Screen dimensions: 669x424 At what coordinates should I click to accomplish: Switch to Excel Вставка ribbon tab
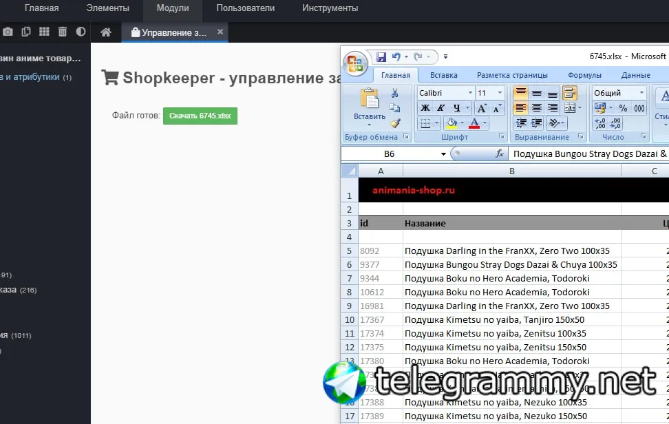(444, 75)
